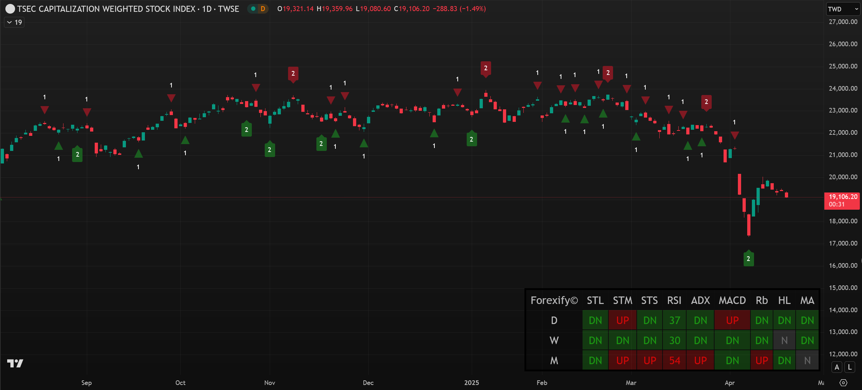Click the green 2 signal below April low
The image size is (862, 390).
pos(748,259)
